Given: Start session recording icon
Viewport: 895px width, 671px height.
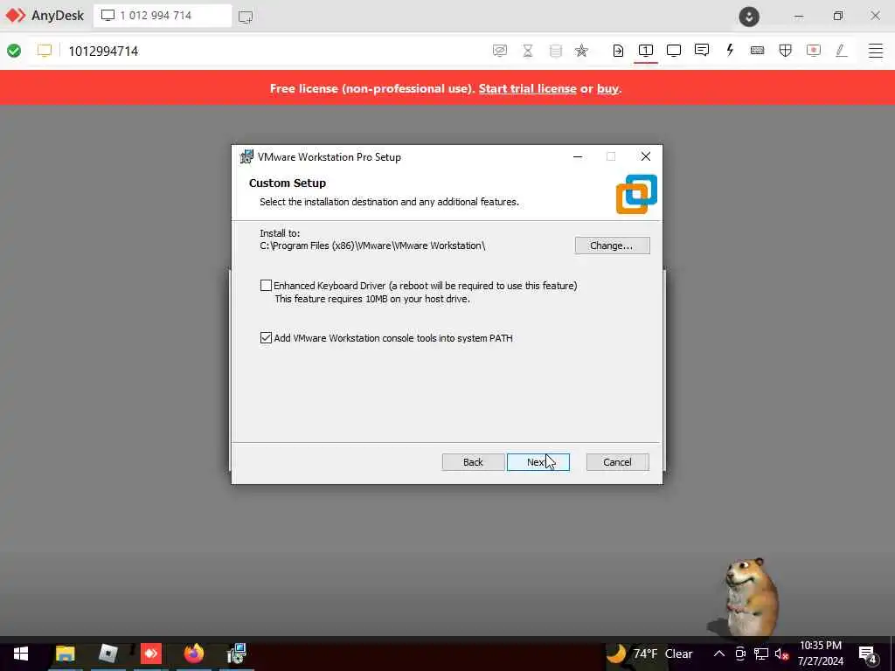Looking at the screenshot, I should click(x=814, y=50).
